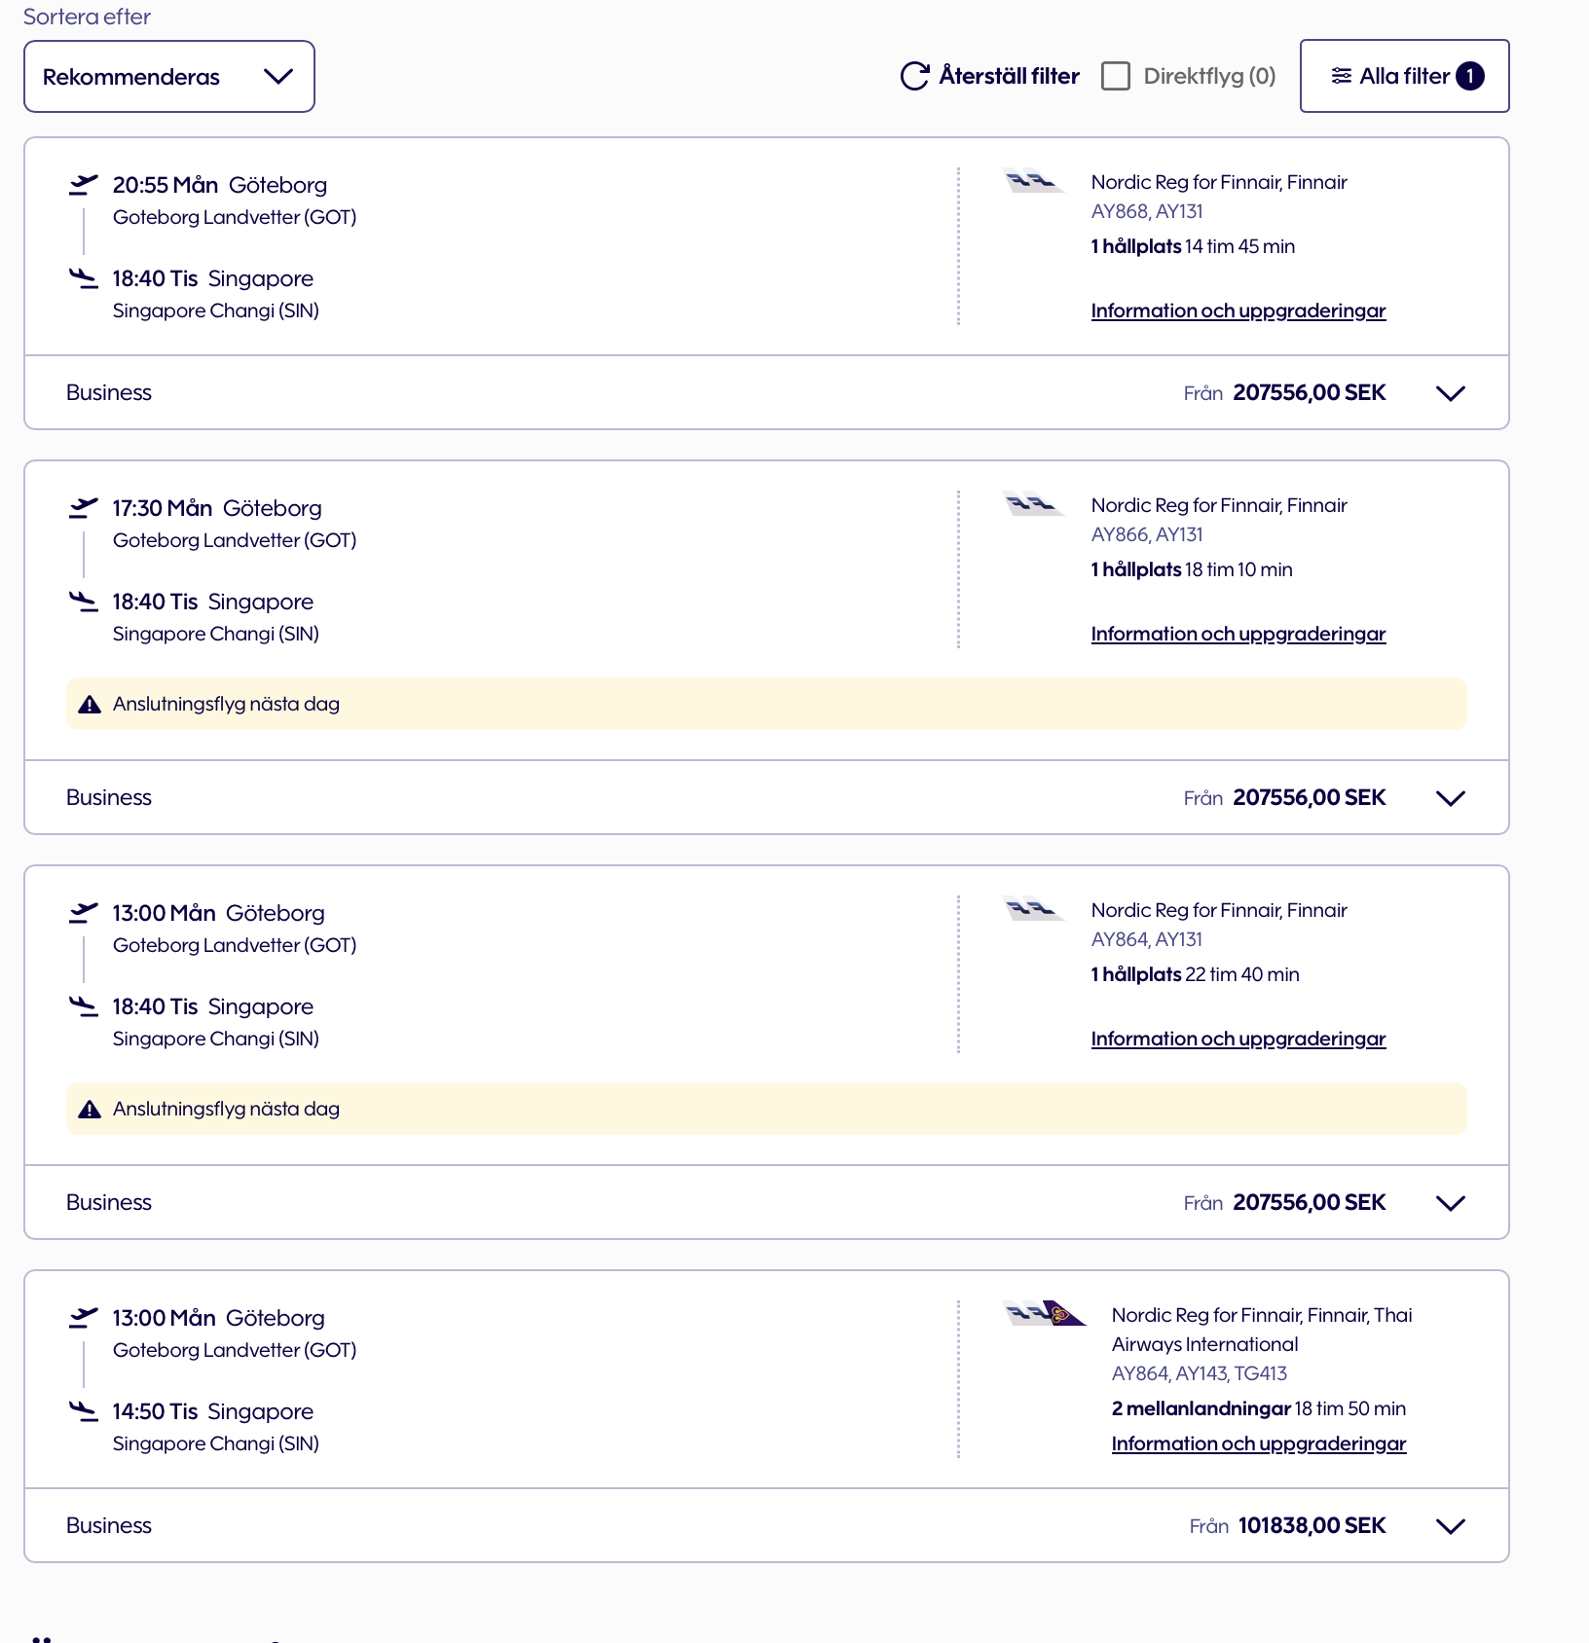Click the reset filter circular arrow icon
This screenshot has width=1589, height=1643.
pos(914,76)
